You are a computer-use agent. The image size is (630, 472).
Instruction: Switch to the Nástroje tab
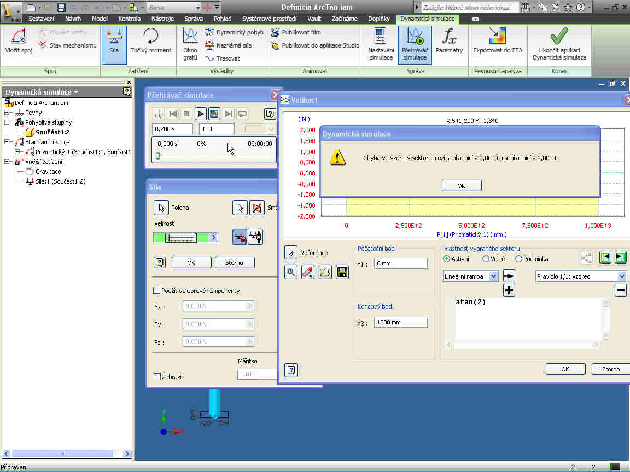pyautogui.click(x=163, y=19)
